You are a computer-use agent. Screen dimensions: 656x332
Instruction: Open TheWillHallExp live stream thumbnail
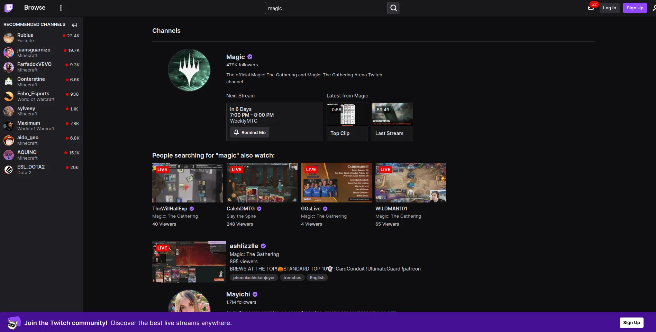188,183
